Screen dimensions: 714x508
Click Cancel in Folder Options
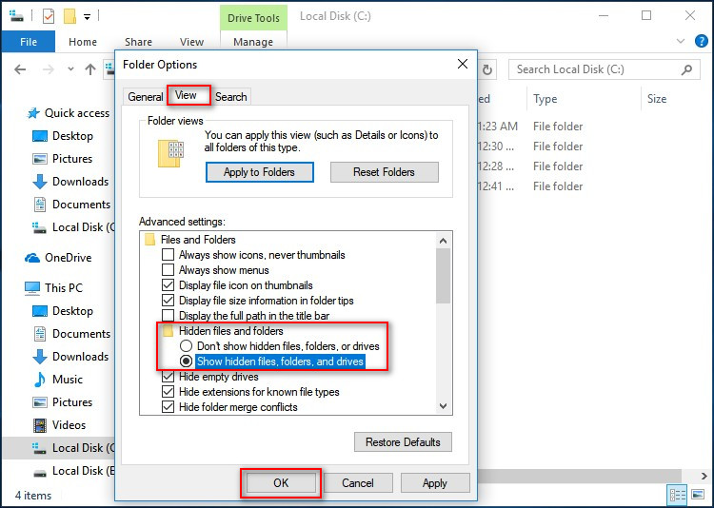(358, 483)
